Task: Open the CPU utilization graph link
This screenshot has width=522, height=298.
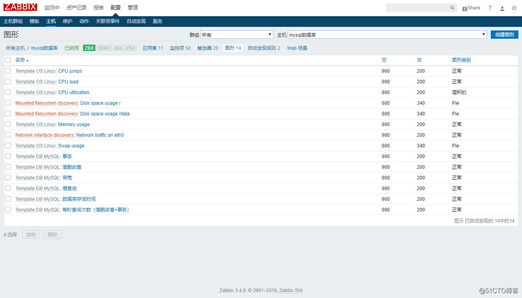Action: tap(74, 92)
